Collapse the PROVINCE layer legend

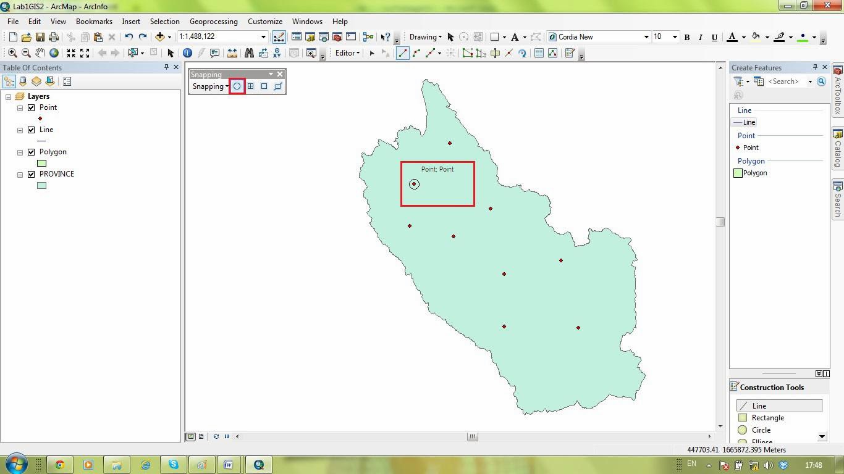click(x=20, y=175)
